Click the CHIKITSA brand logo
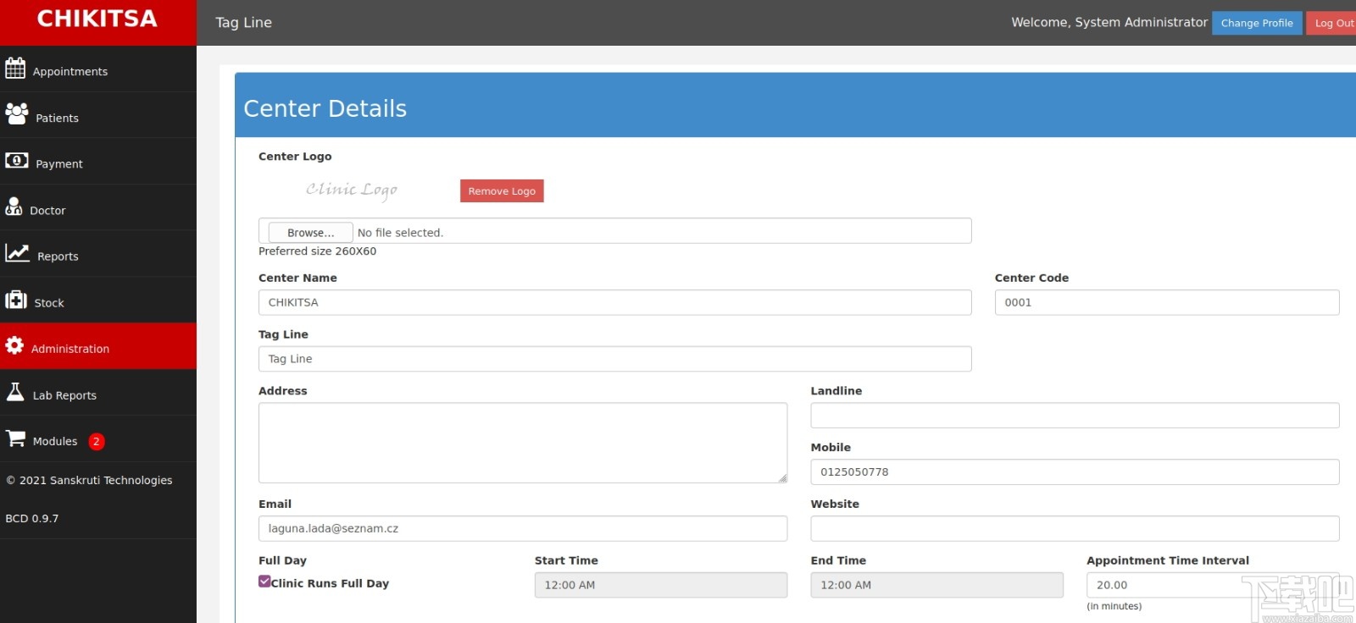Screen dimensions: 1356x623 tap(97, 19)
